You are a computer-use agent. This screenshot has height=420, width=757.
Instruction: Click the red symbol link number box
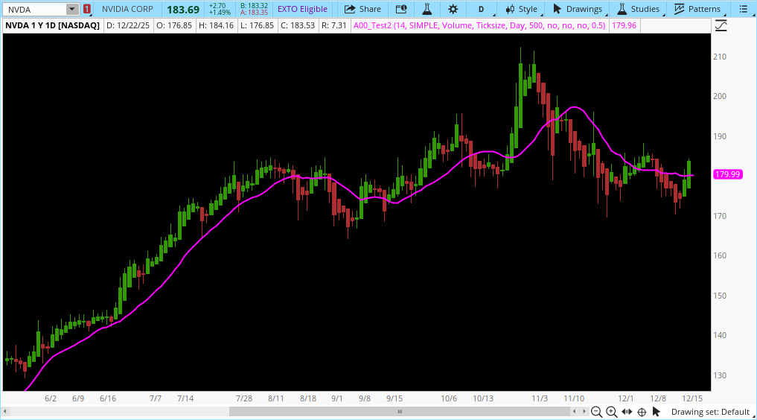pos(87,9)
